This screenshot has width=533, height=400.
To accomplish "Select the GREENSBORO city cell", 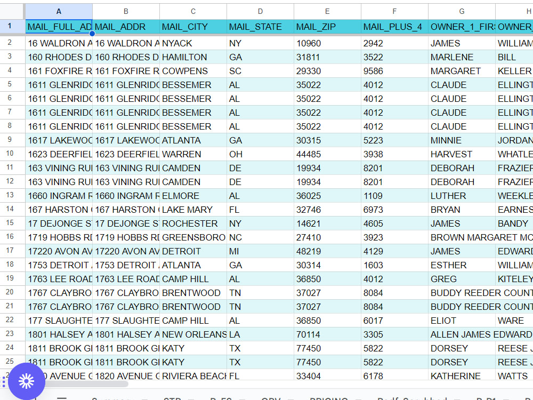I will (x=193, y=237).
